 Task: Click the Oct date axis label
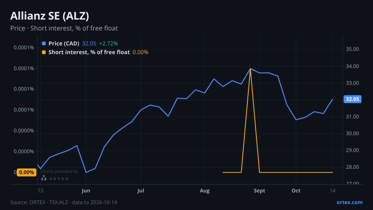coord(296,191)
